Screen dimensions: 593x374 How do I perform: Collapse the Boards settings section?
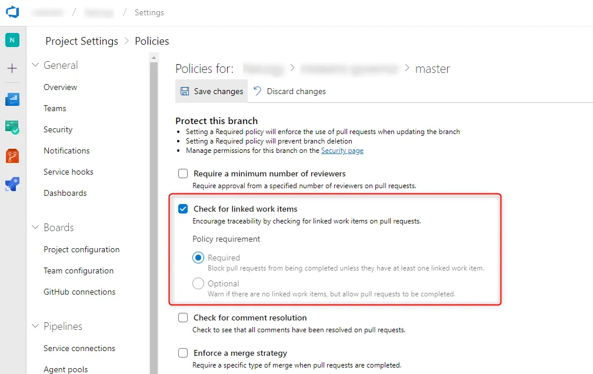click(x=35, y=228)
